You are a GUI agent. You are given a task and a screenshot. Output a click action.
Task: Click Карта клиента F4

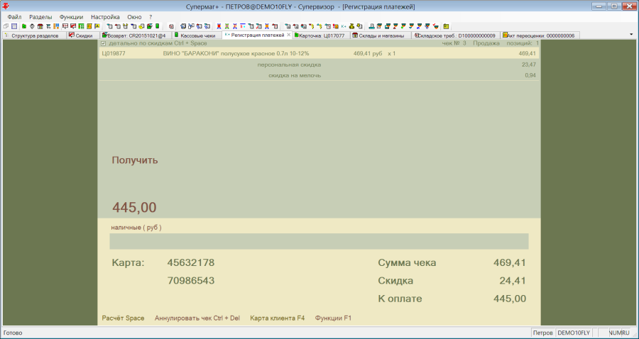tap(277, 318)
